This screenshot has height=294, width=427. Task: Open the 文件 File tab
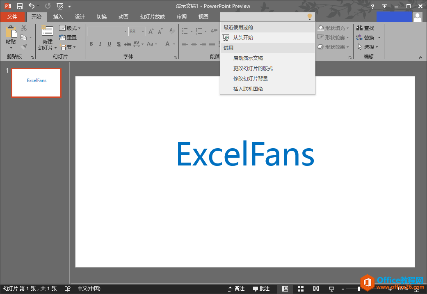click(x=12, y=17)
